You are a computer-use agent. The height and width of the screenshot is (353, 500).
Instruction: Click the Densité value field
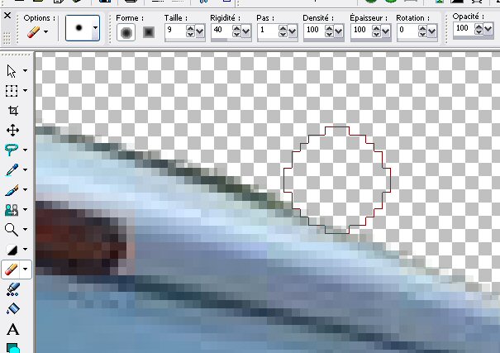coord(315,31)
